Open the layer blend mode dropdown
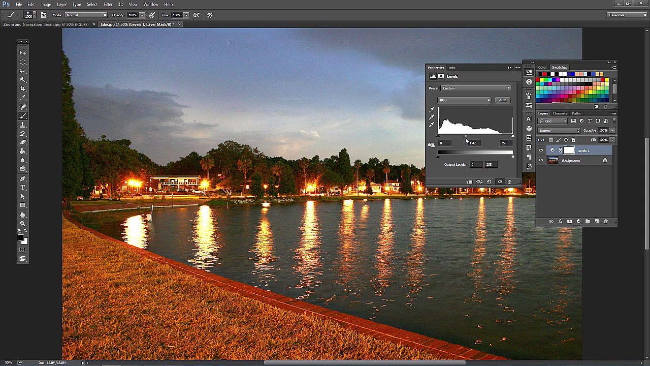Screen dimensions: 650x366 coord(560,131)
